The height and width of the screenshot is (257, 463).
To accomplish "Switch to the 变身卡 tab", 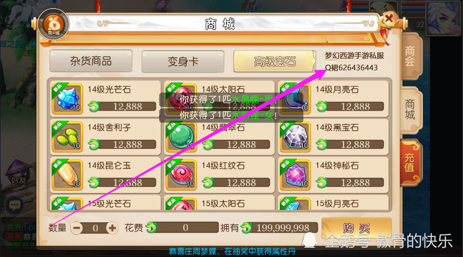I will [x=183, y=61].
